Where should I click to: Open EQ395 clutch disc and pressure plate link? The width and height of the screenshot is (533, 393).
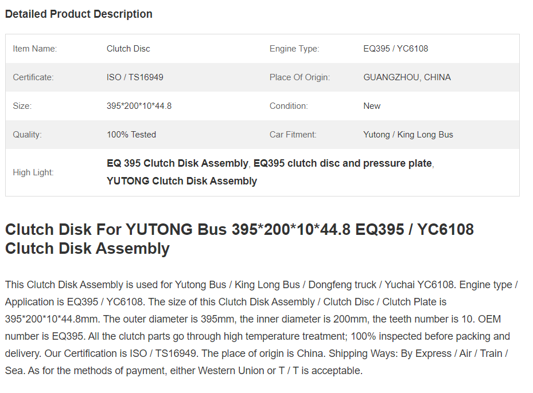pyautogui.click(x=343, y=163)
